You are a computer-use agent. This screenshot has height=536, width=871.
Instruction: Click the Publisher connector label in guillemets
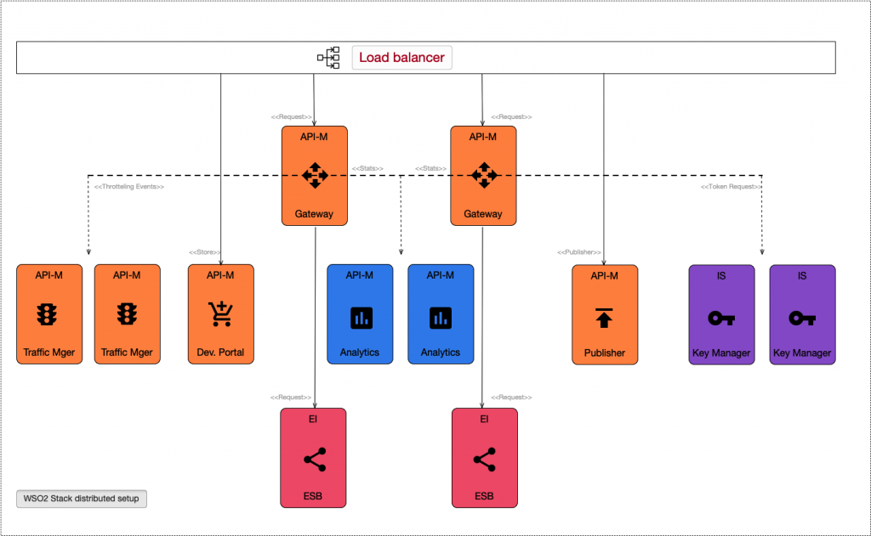click(578, 252)
